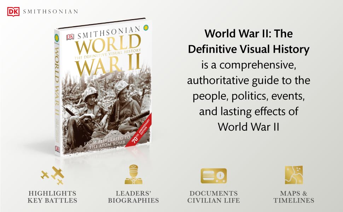Image resolution: width=343 pixels, height=212 pixels.
Task: Click the line "people, politics, events,"
Action: click(249, 96)
